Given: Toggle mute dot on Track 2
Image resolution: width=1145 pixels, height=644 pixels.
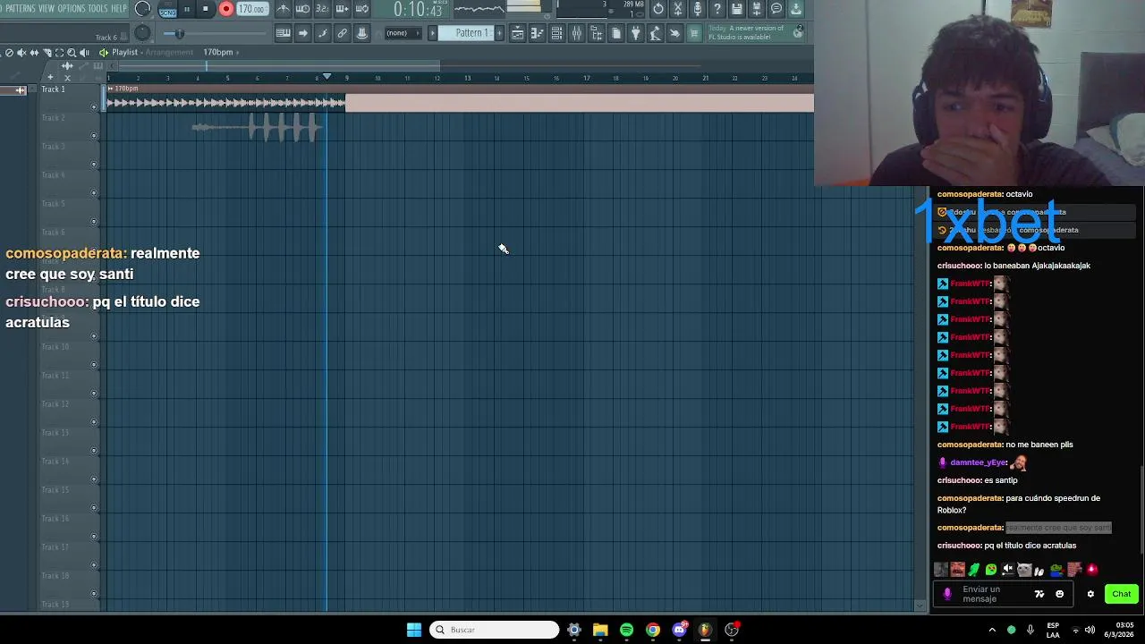Looking at the screenshot, I should [94, 136].
